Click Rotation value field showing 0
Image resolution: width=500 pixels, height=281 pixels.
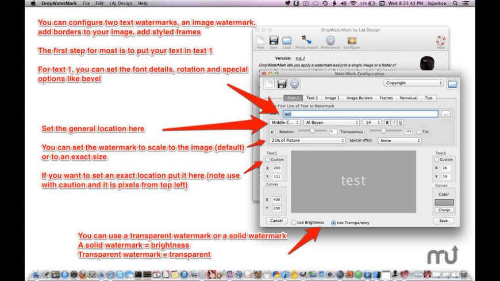point(333,132)
